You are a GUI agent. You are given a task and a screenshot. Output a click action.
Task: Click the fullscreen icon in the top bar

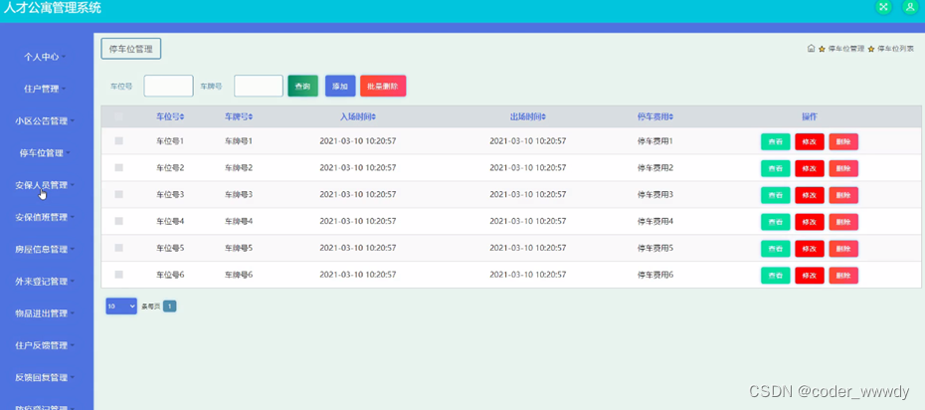(883, 7)
